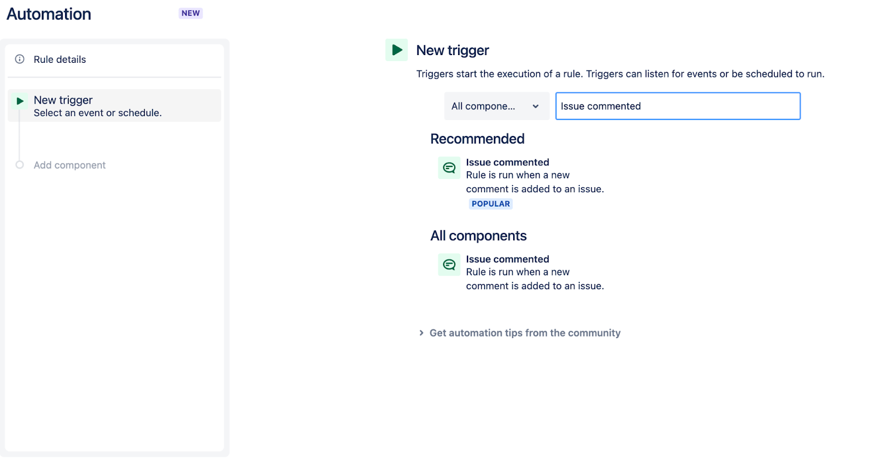
Task: Click the NEW badge beside Automation
Action: click(x=191, y=13)
